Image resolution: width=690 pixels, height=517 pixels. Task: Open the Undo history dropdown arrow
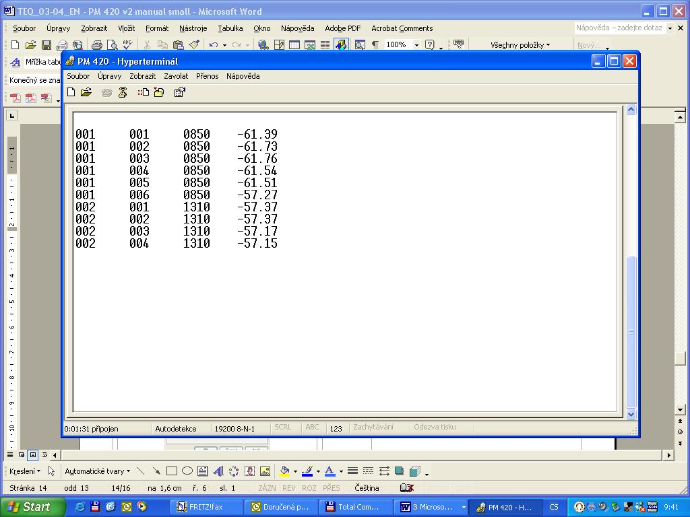point(224,45)
